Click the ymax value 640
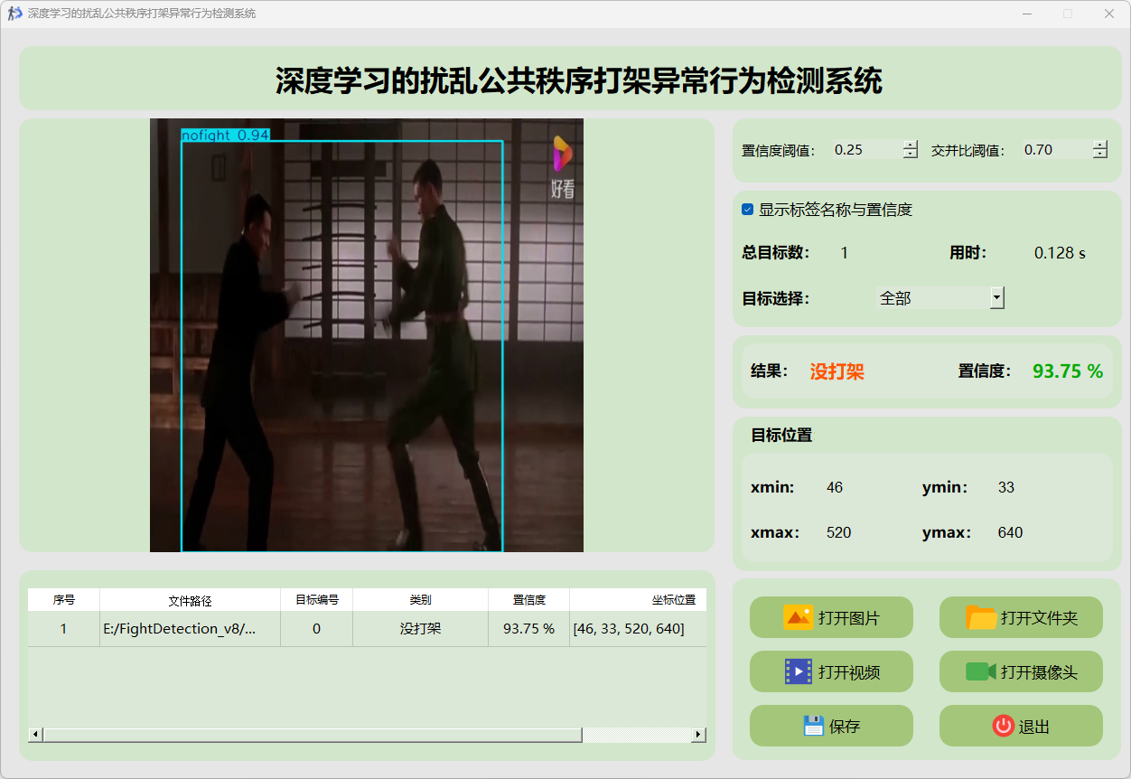 (1011, 533)
